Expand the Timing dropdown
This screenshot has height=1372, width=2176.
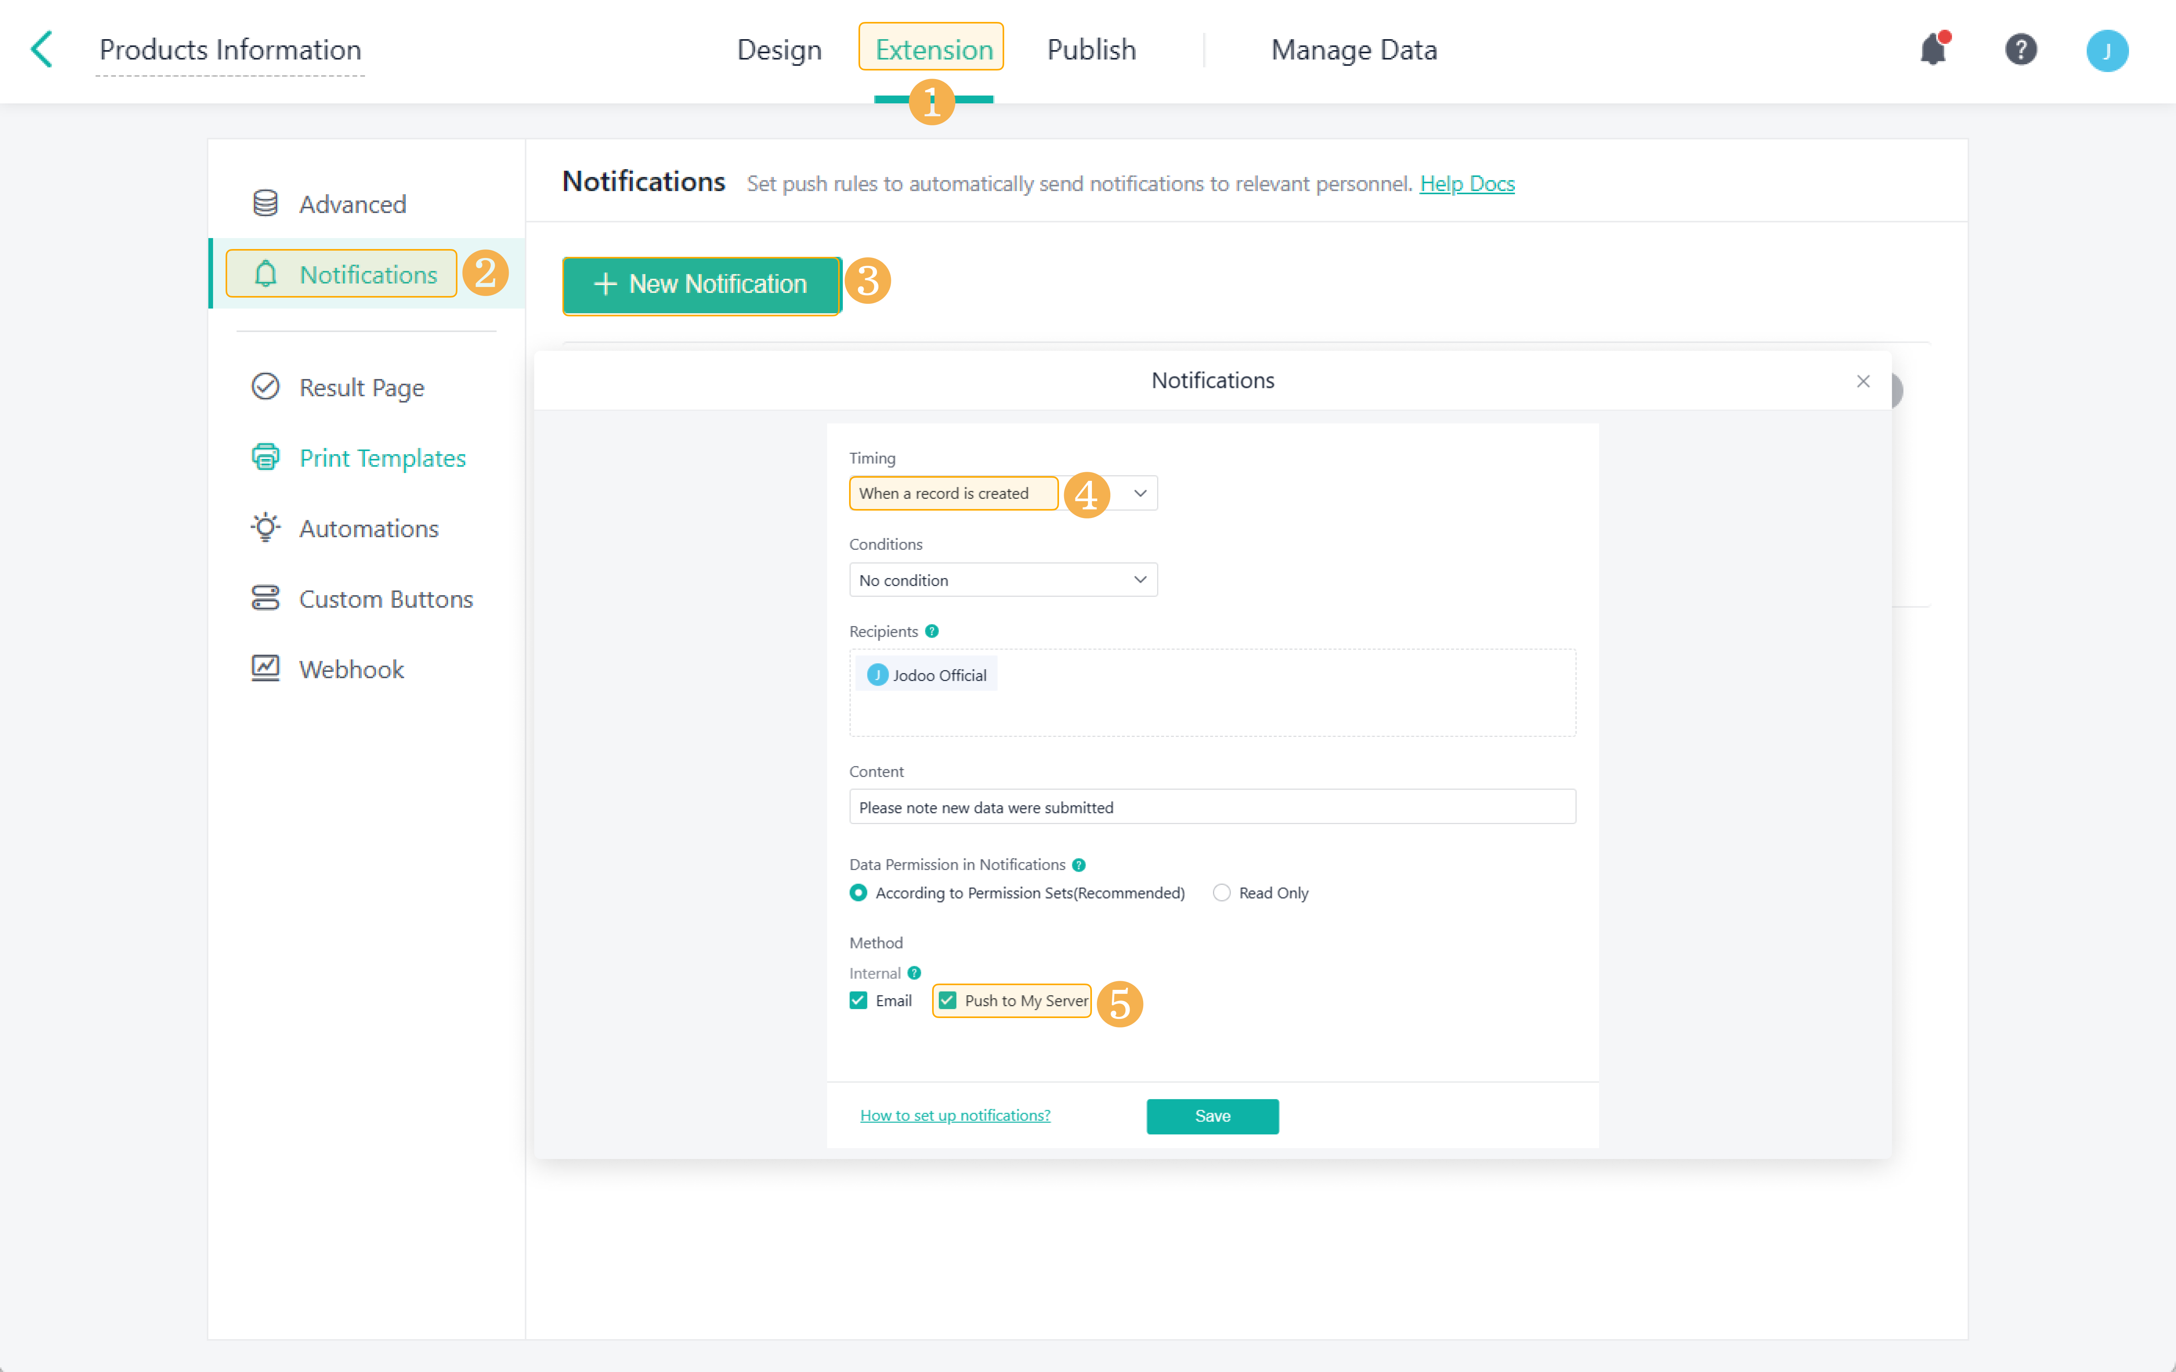1140,493
